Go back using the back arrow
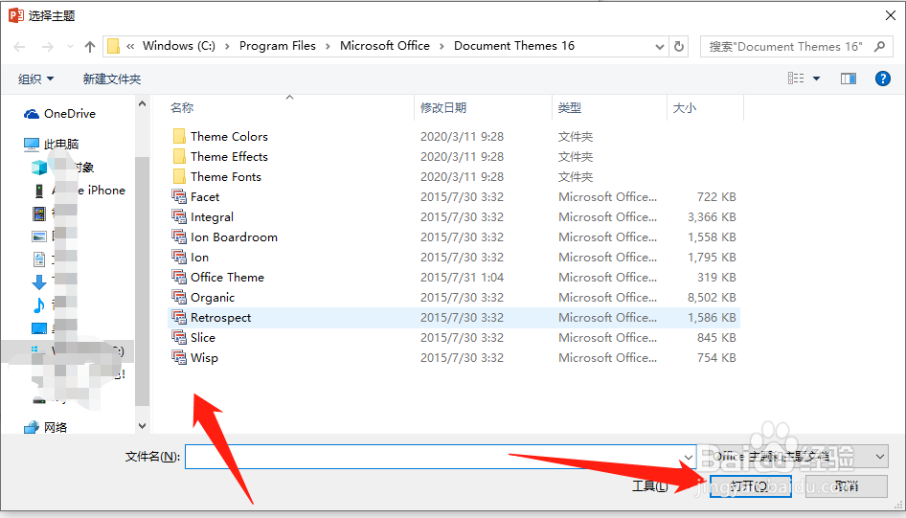906x518 pixels. click(19, 47)
